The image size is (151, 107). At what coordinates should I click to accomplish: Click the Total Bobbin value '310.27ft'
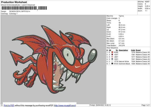tap(122, 45)
